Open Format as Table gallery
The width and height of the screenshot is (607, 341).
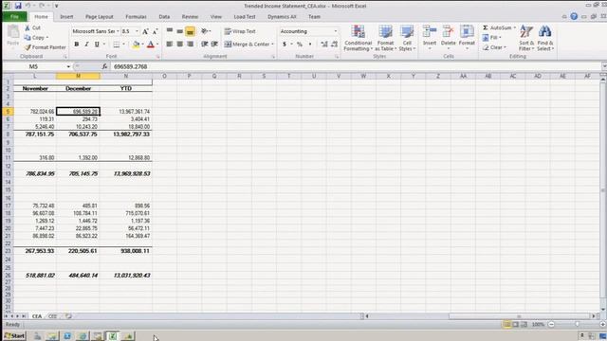pos(386,38)
